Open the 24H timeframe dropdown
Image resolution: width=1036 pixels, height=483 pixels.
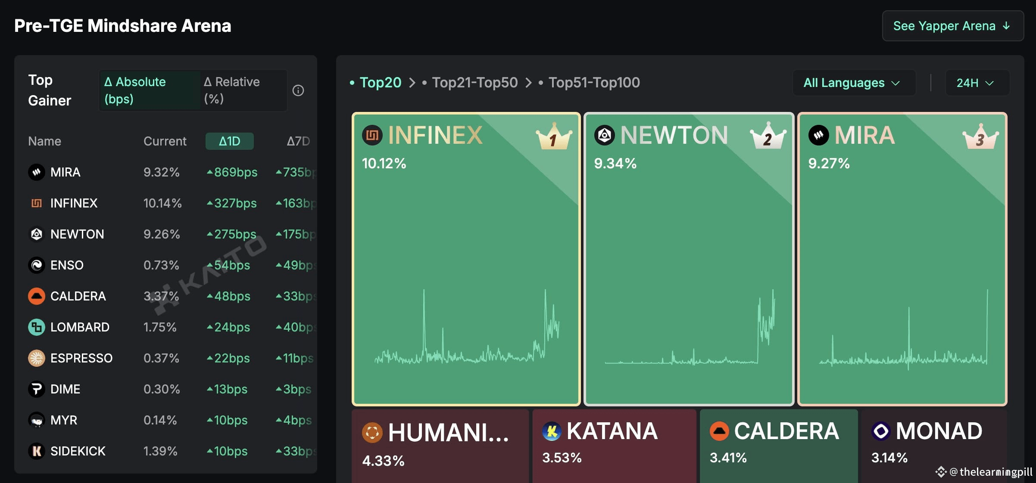pyautogui.click(x=977, y=83)
